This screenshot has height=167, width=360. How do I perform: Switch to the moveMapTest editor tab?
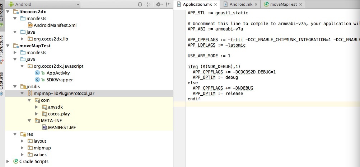(283, 4)
